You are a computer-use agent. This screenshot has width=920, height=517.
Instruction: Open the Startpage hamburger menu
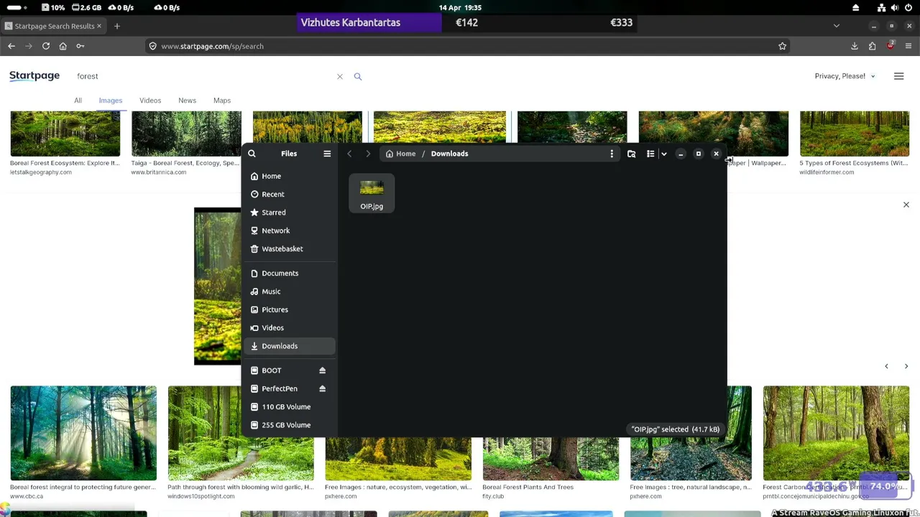coord(898,76)
